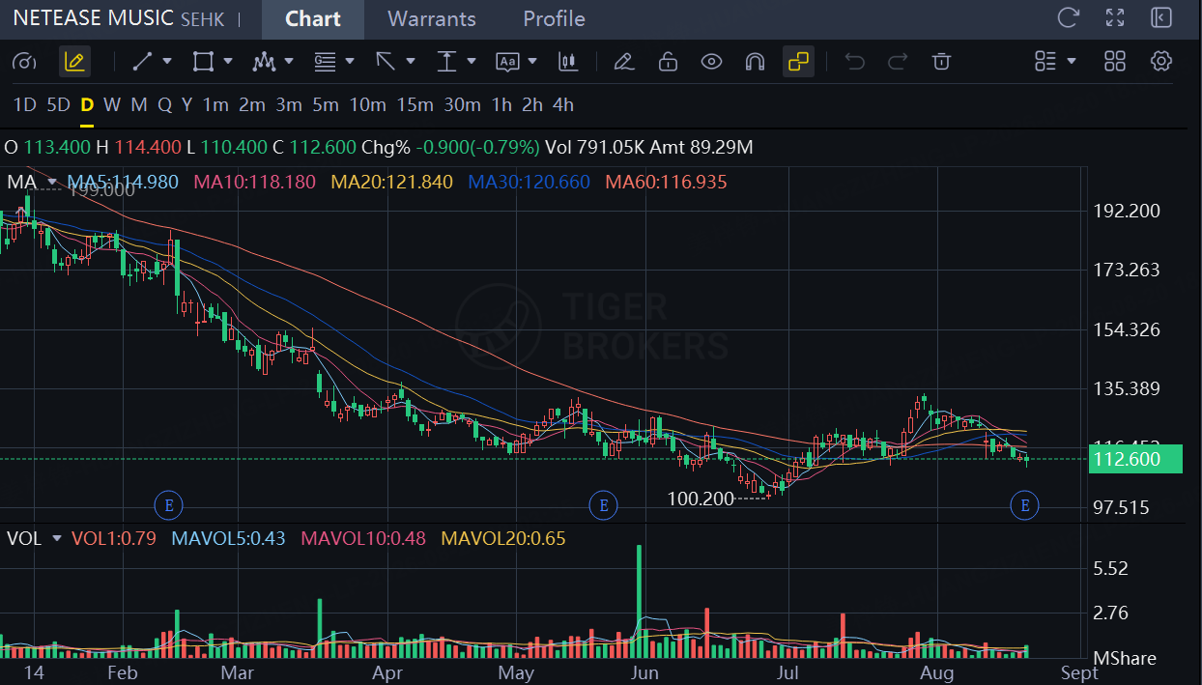Select the W weekly timeframe
The height and width of the screenshot is (685, 1202).
point(112,104)
